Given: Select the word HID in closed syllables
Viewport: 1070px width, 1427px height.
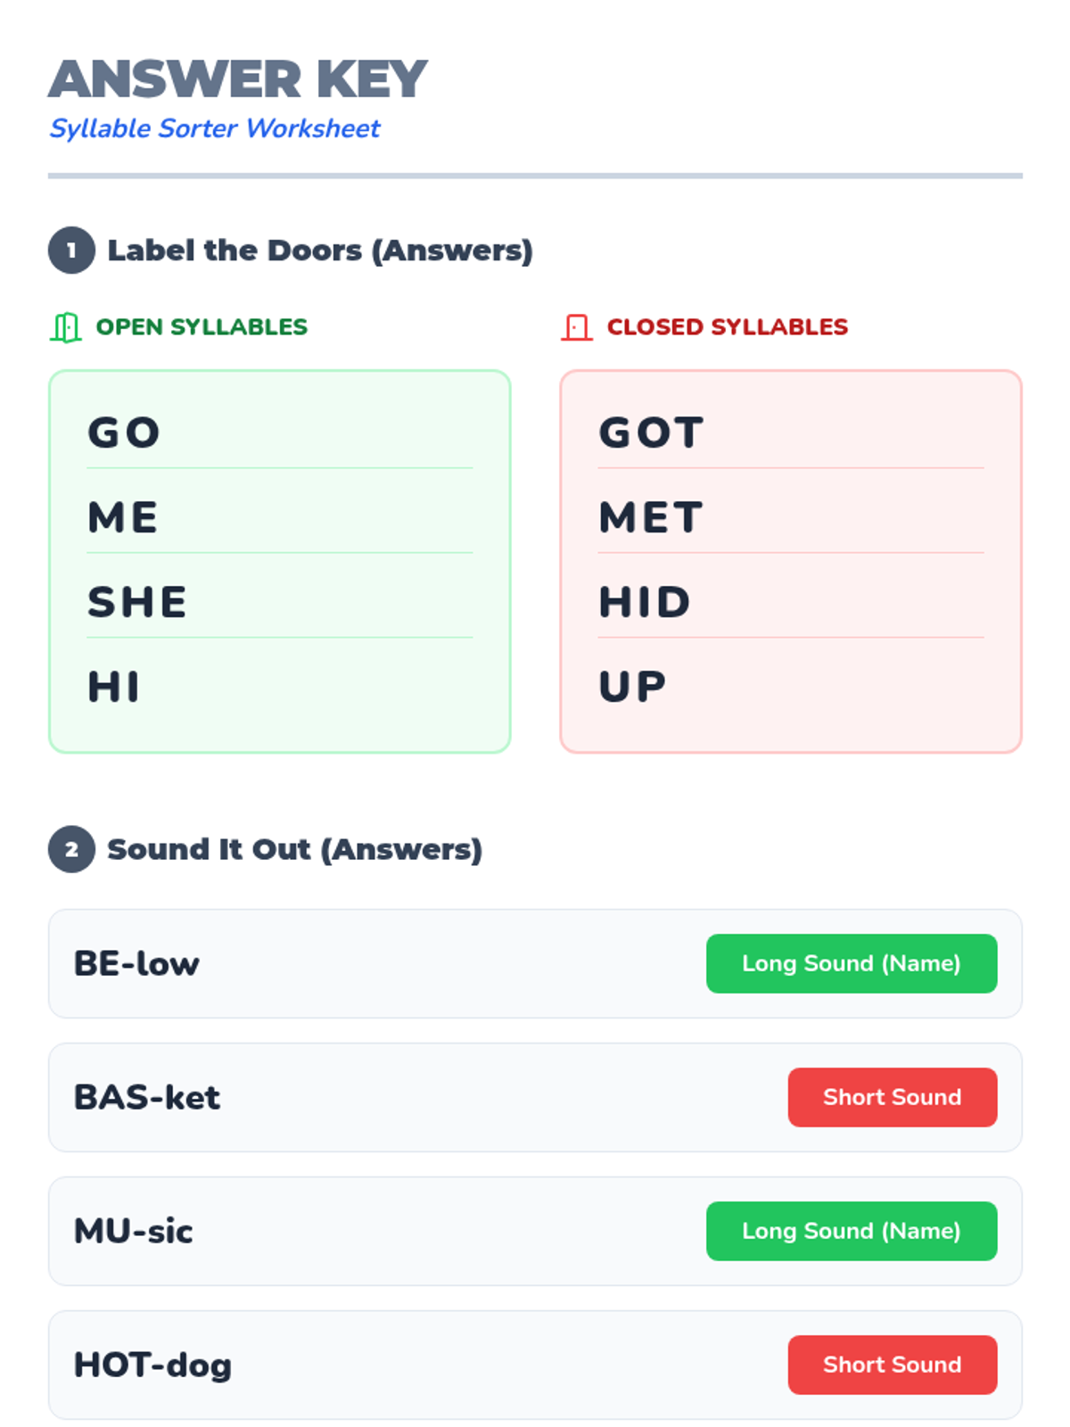Looking at the screenshot, I should coord(646,603).
